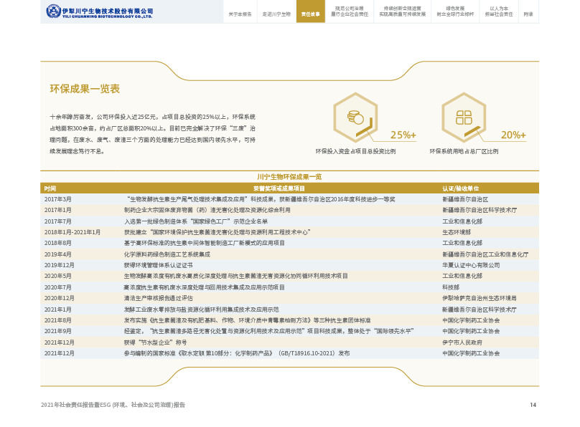
Task: Click the Yili Chuanning Biotechnology company logo
Action: 100,12
